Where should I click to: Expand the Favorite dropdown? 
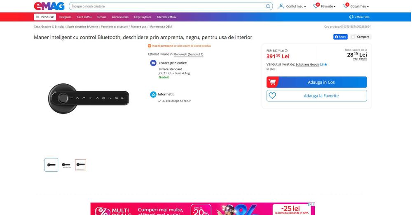pyautogui.click(x=328, y=6)
